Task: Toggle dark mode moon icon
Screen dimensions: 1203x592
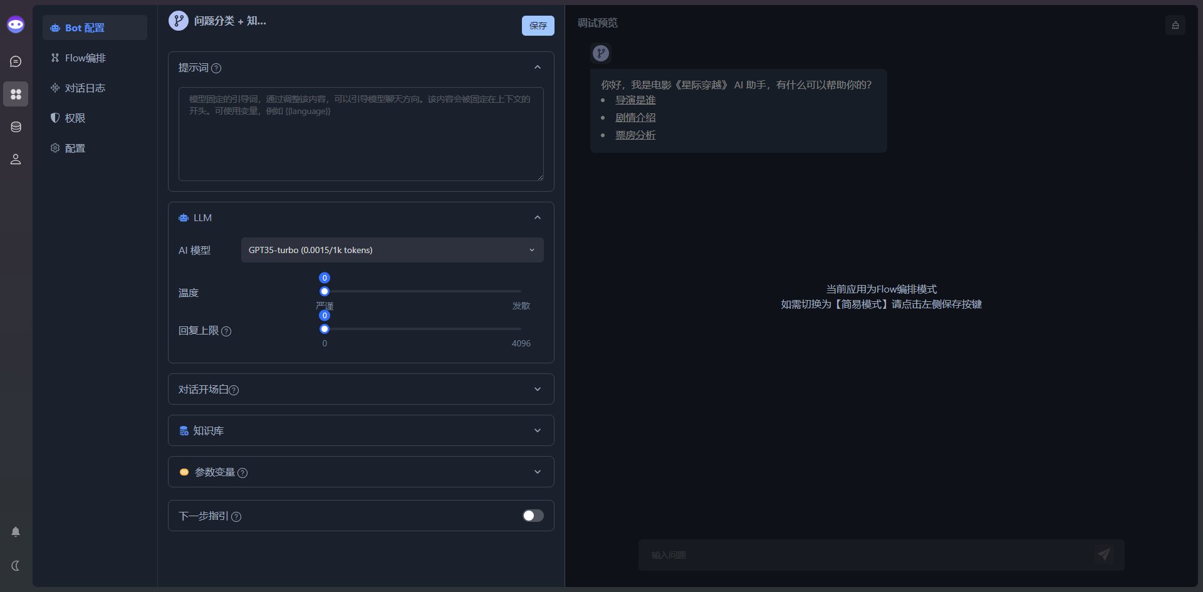Action: [x=16, y=566]
